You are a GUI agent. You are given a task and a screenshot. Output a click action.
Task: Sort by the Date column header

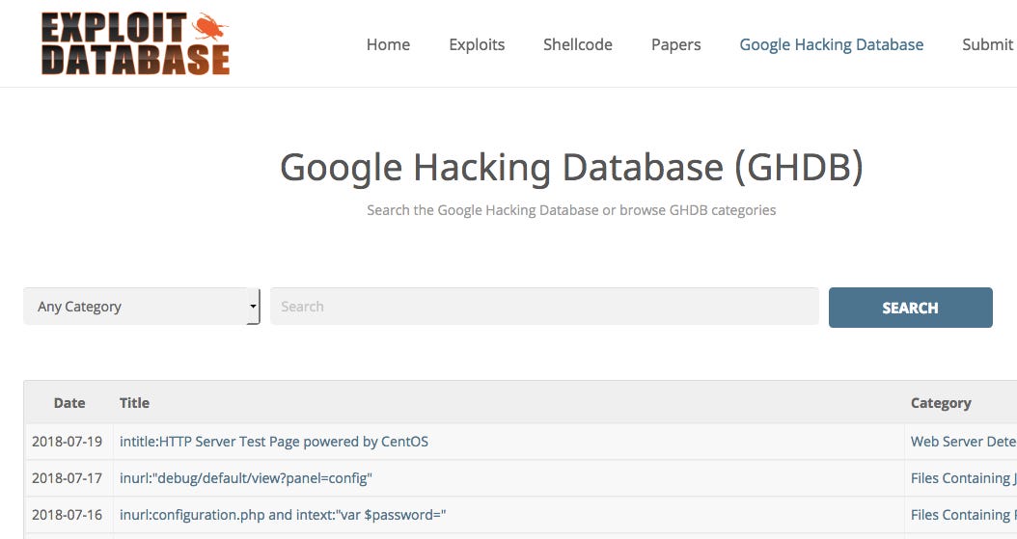point(69,403)
